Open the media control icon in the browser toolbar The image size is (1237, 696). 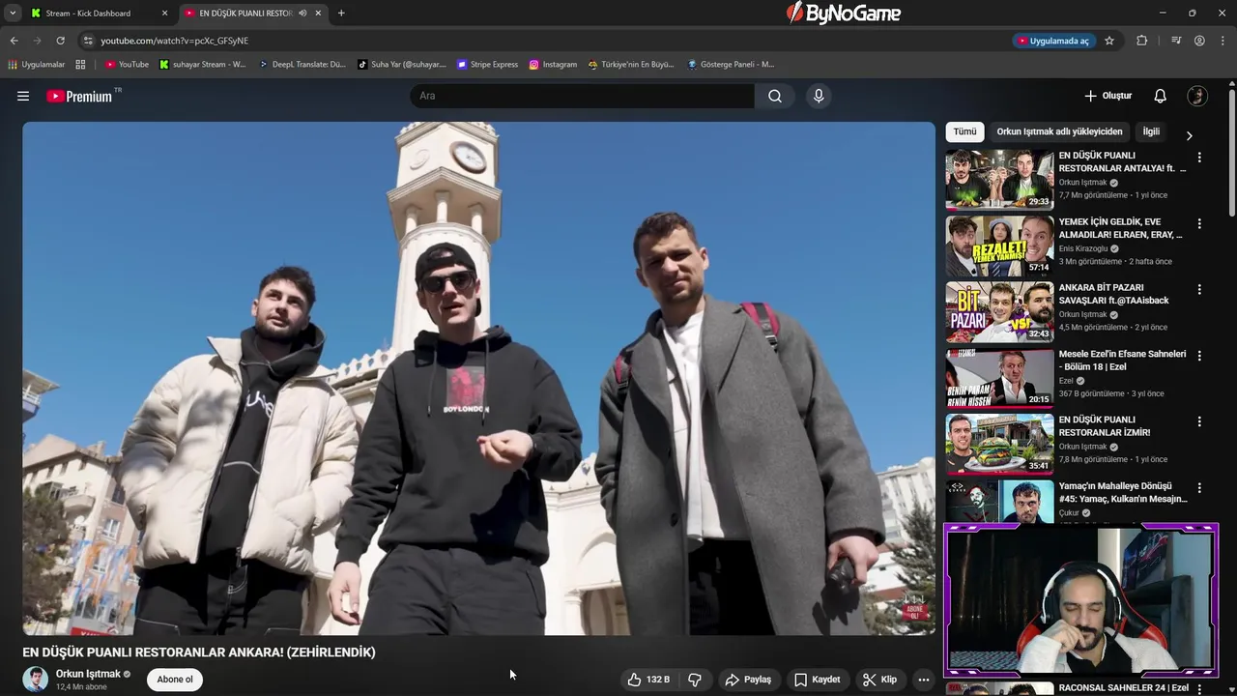[x=1176, y=41]
